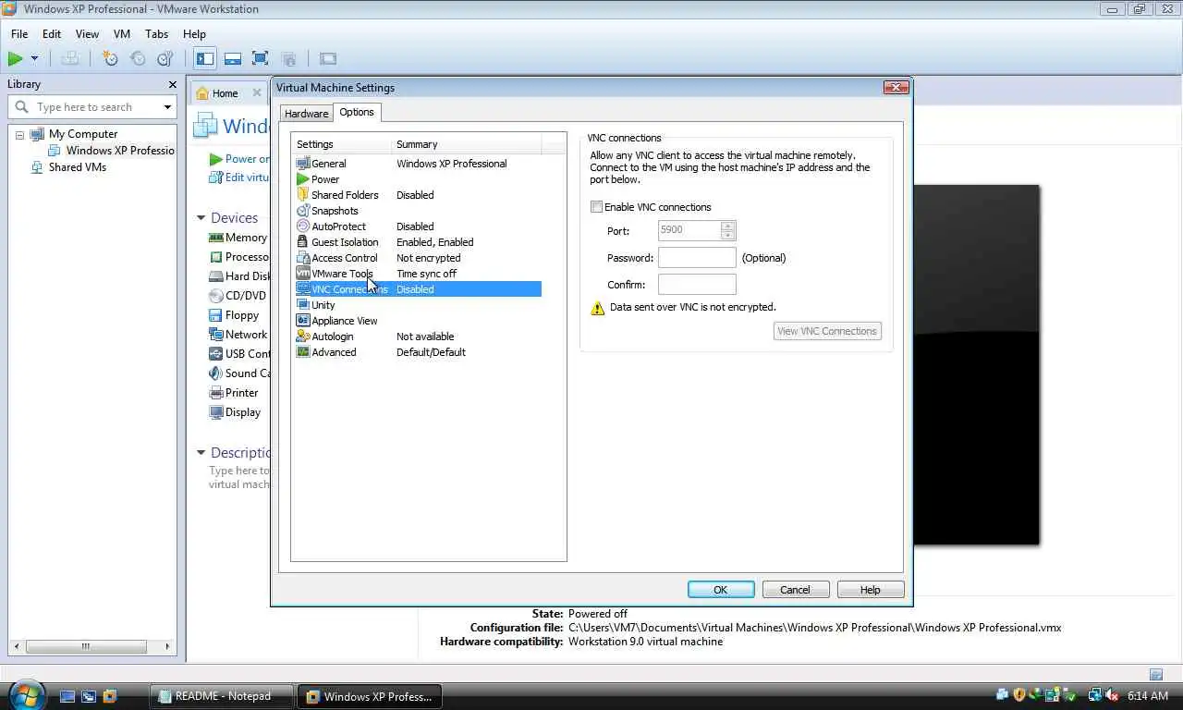1183x710 pixels.
Task: Collapse the Devices section triangle
Action: coord(201,218)
